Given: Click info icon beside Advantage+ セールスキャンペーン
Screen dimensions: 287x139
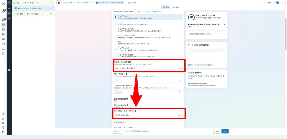Looking at the screenshot, I should click(x=219, y=24).
